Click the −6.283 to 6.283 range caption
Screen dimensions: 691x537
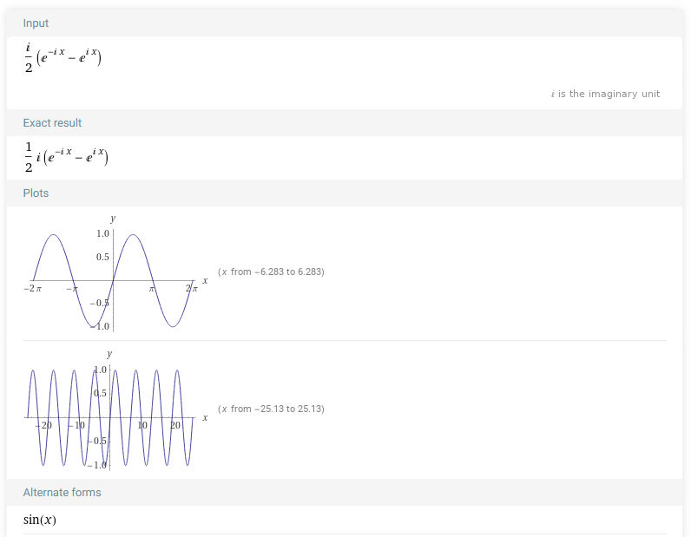click(x=271, y=272)
